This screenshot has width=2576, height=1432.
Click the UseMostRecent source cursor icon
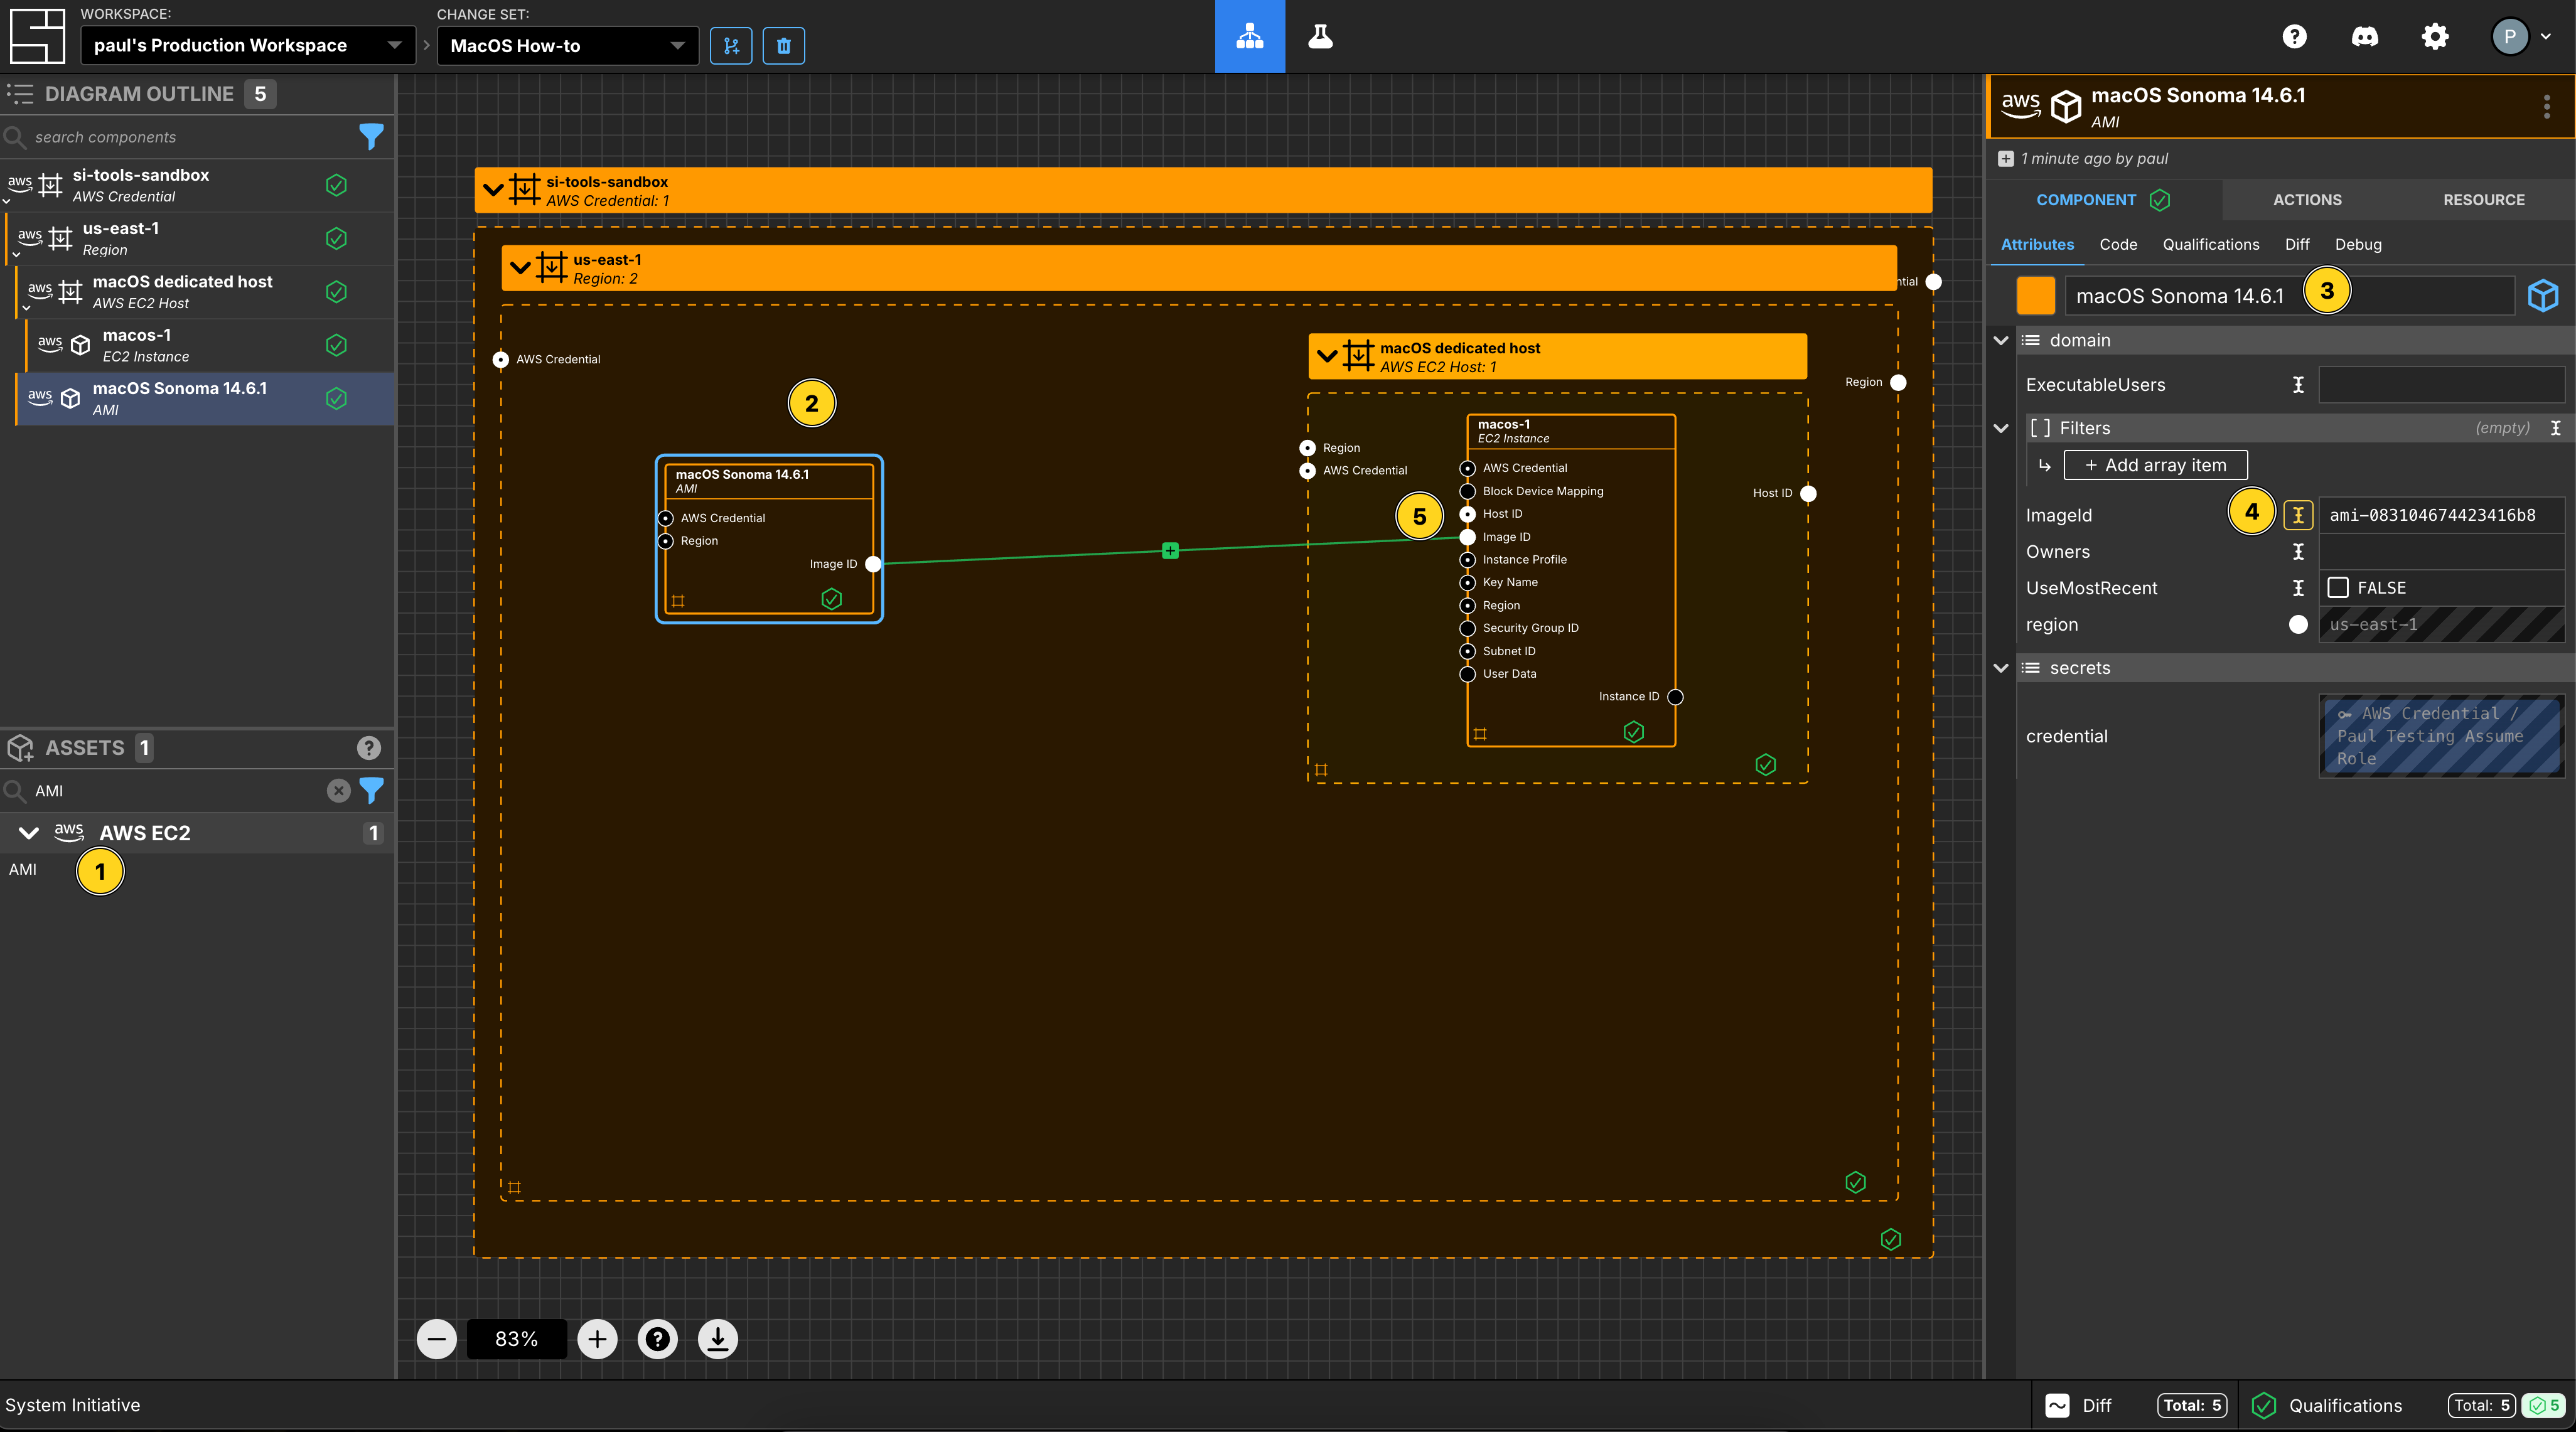coord(2298,588)
